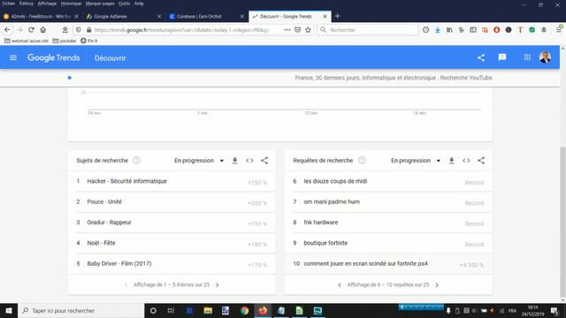Click the browser back arrow
Screen dimensions: 566x318
pyautogui.click(x=7, y=30)
